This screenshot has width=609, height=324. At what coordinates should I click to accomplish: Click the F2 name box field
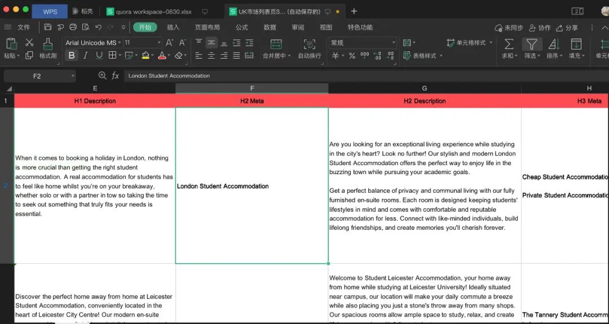(37, 76)
